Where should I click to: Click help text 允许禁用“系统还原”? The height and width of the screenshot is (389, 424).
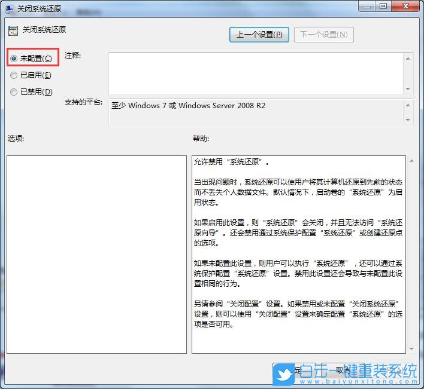232,162
